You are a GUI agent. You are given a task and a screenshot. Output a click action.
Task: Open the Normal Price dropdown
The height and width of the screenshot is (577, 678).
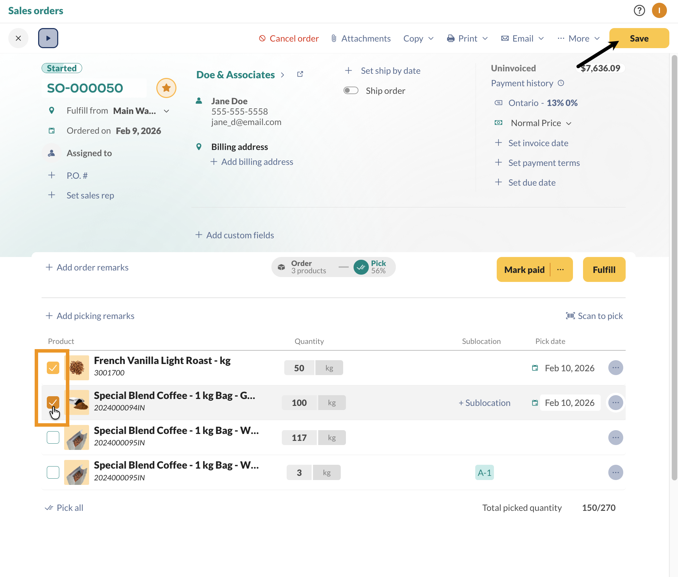(539, 123)
